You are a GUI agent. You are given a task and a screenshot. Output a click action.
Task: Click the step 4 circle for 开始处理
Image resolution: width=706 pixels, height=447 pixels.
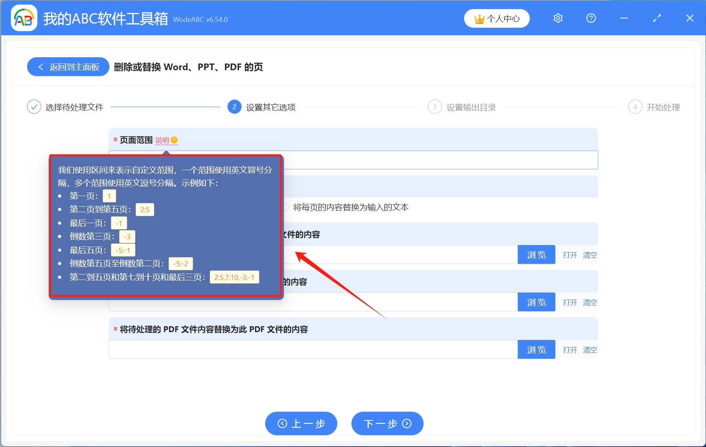tap(635, 107)
